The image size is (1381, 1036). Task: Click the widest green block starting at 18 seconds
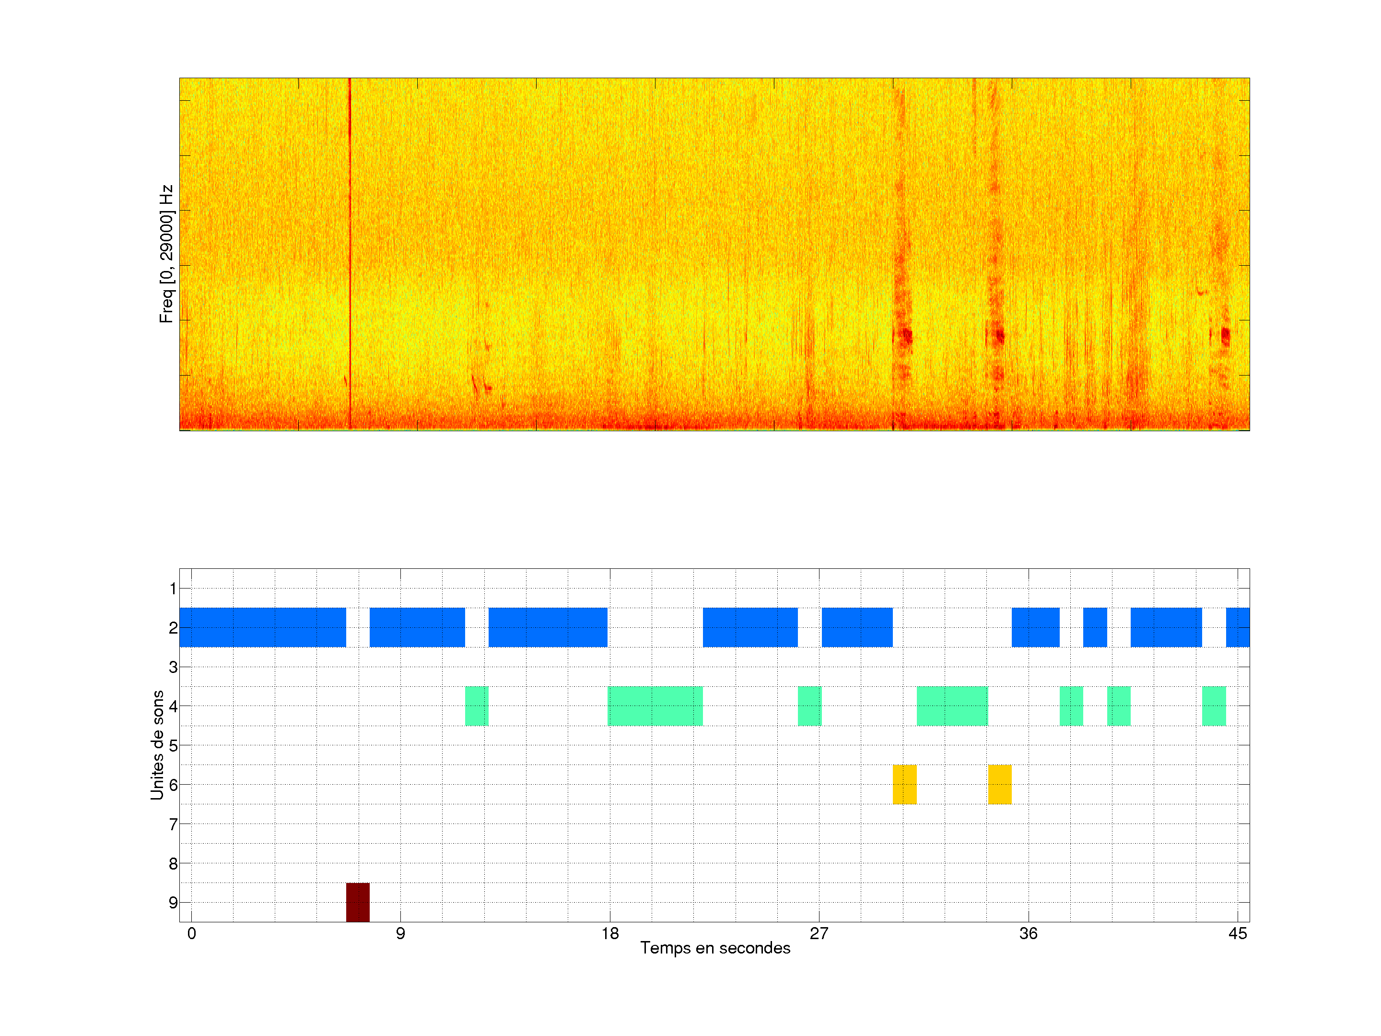655,706
